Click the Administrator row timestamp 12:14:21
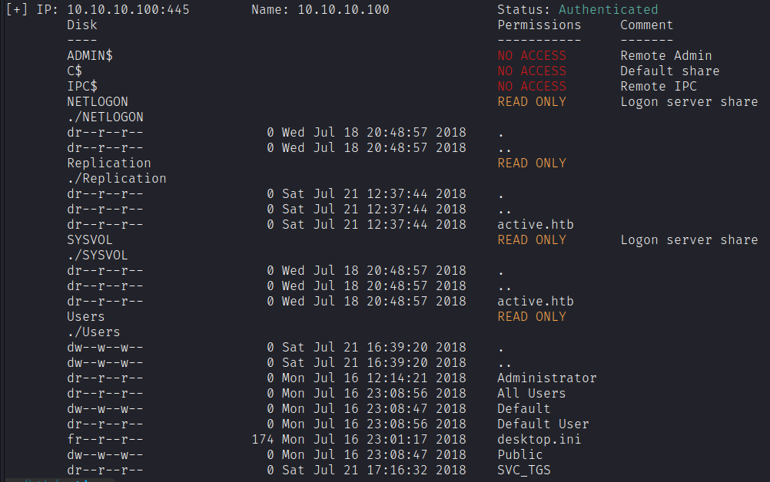 pos(397,378)
